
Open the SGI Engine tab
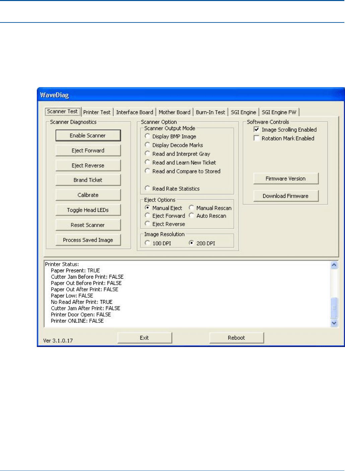pyautogui.click(x=244, y=112)
